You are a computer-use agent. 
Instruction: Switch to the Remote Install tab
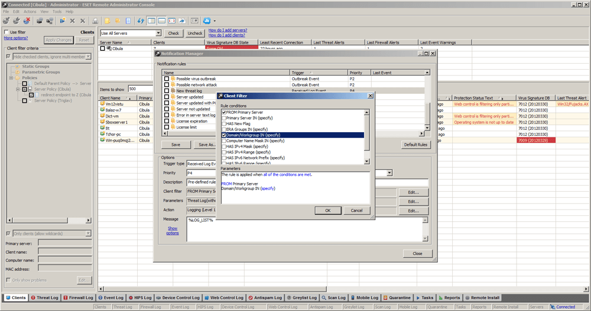coord(482,298)
